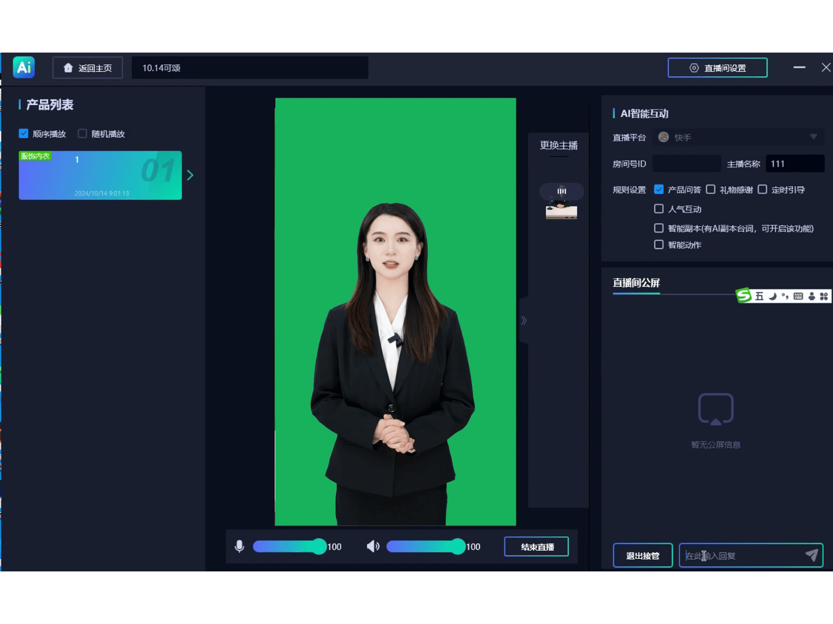Adjust the microphone volume slider

(319, 547)
